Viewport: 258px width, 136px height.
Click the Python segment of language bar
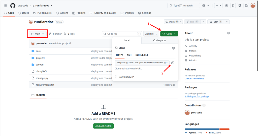(202, 129)
